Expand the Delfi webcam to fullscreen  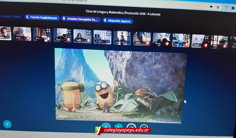[89, 33]
